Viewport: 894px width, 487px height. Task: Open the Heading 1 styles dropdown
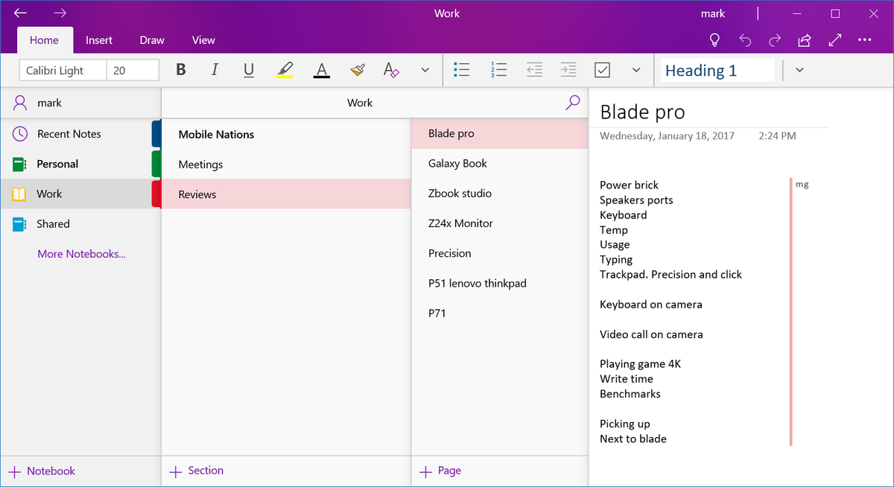799,69
